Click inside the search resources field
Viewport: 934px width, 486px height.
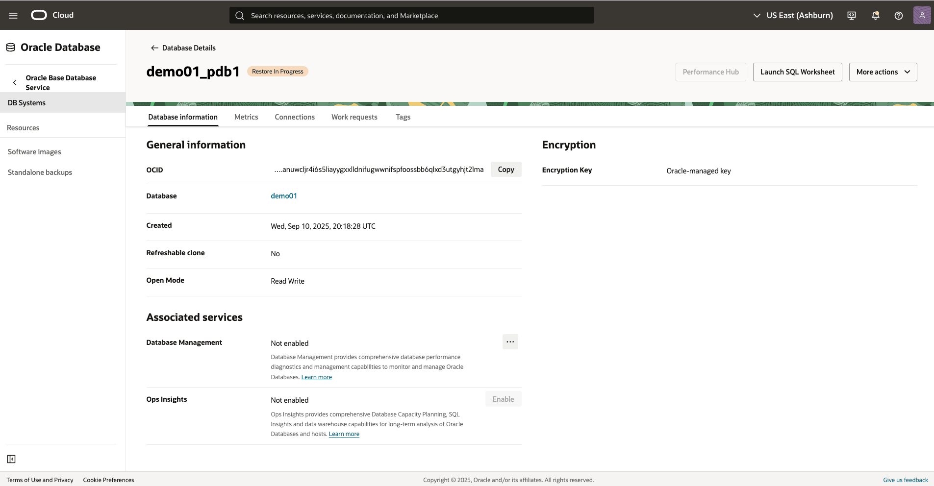pos(392,15)
